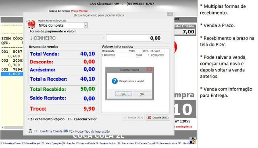The height and width of the screenshot is (148, 258).
Task: Click F2 - Menu Principal in bottom bar
Action: 31,144
